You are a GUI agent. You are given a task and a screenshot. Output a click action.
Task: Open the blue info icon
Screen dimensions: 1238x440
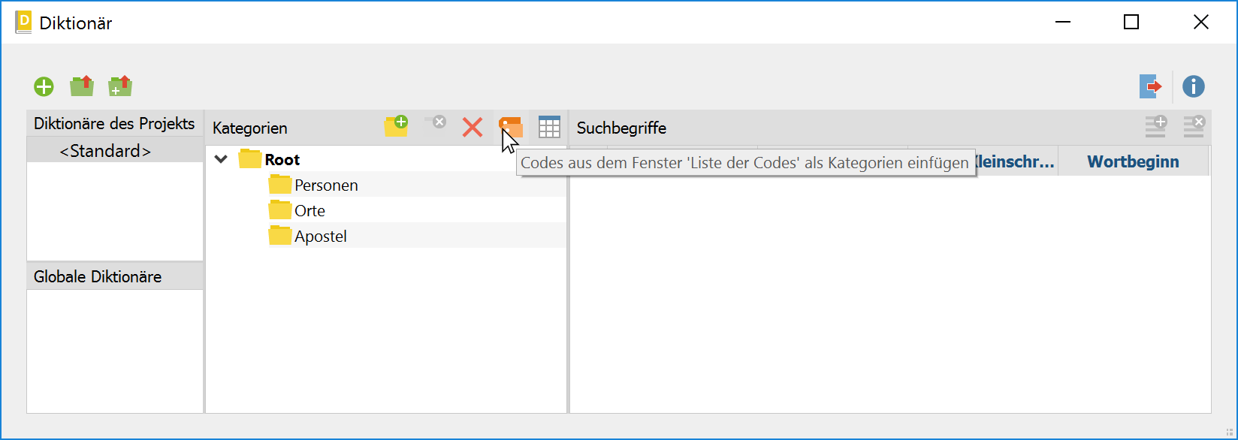1194,86
